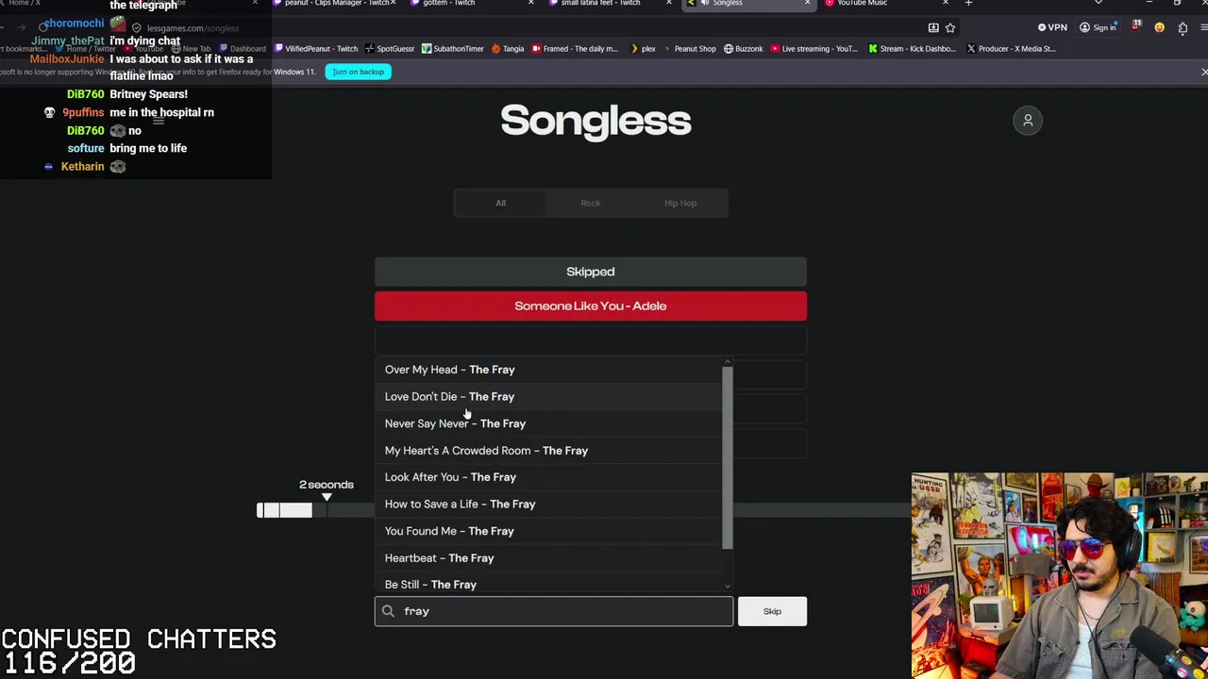
Task: Open the user profile icon beside the Songless title
Action: click(x=1028, y=120)
